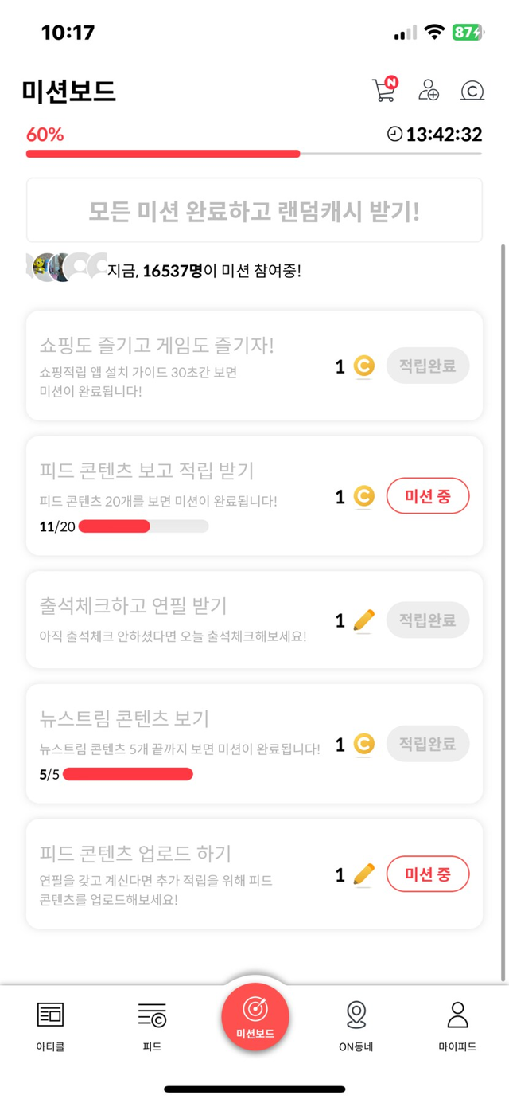This screenshot has height=1103, width=509.
Task: Tap the add friend icon
Action: tap(429, 90)
